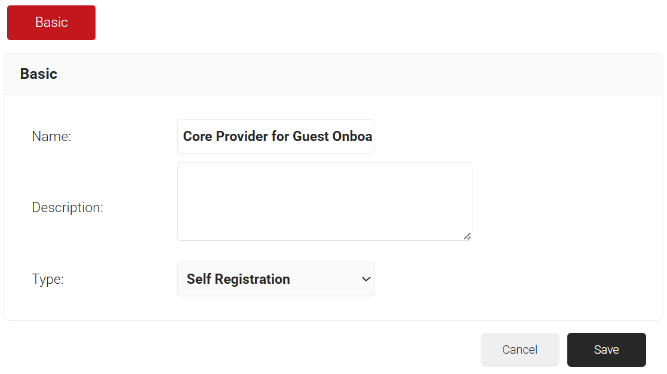This screenshot has width=667, height=374.
Task: Expand the Self Registration type selector
Action: [x=275, y=279]
